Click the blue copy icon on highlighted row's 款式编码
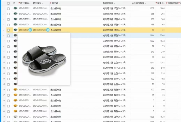 tap(30, 30)
